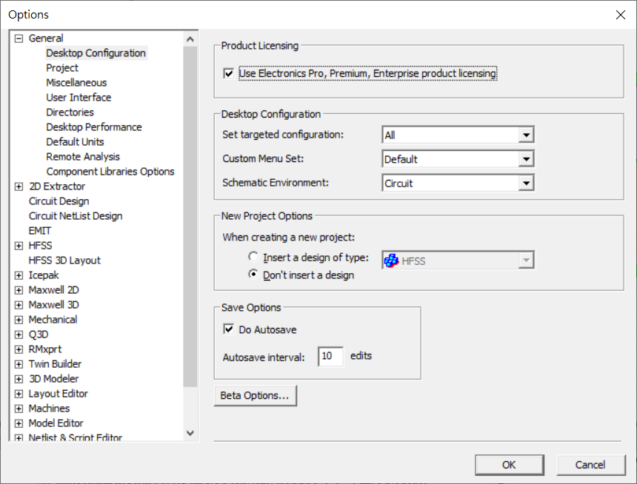Expand the Icepak tree node
This screenshot has height=484, width=637.
coord(19,275)
